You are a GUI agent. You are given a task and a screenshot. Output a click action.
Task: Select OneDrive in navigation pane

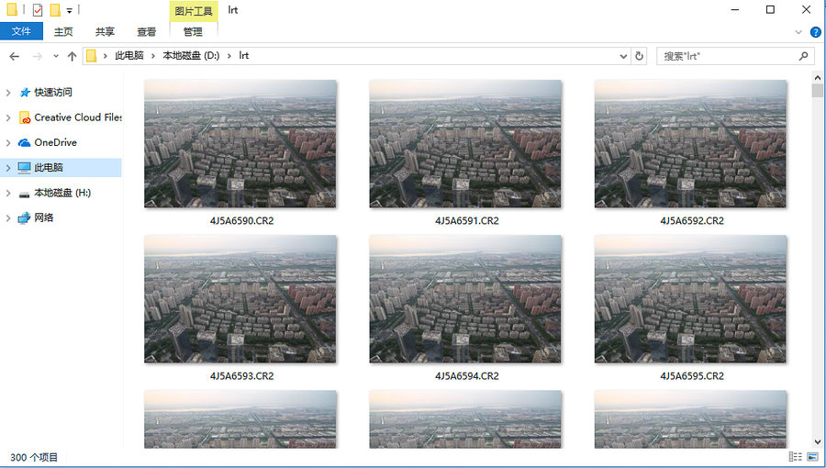(55, 142)
